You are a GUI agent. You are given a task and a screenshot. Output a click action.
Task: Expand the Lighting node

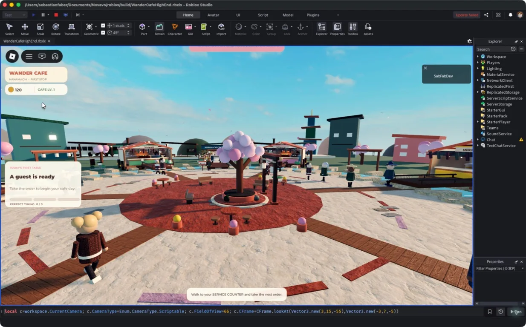478,69
